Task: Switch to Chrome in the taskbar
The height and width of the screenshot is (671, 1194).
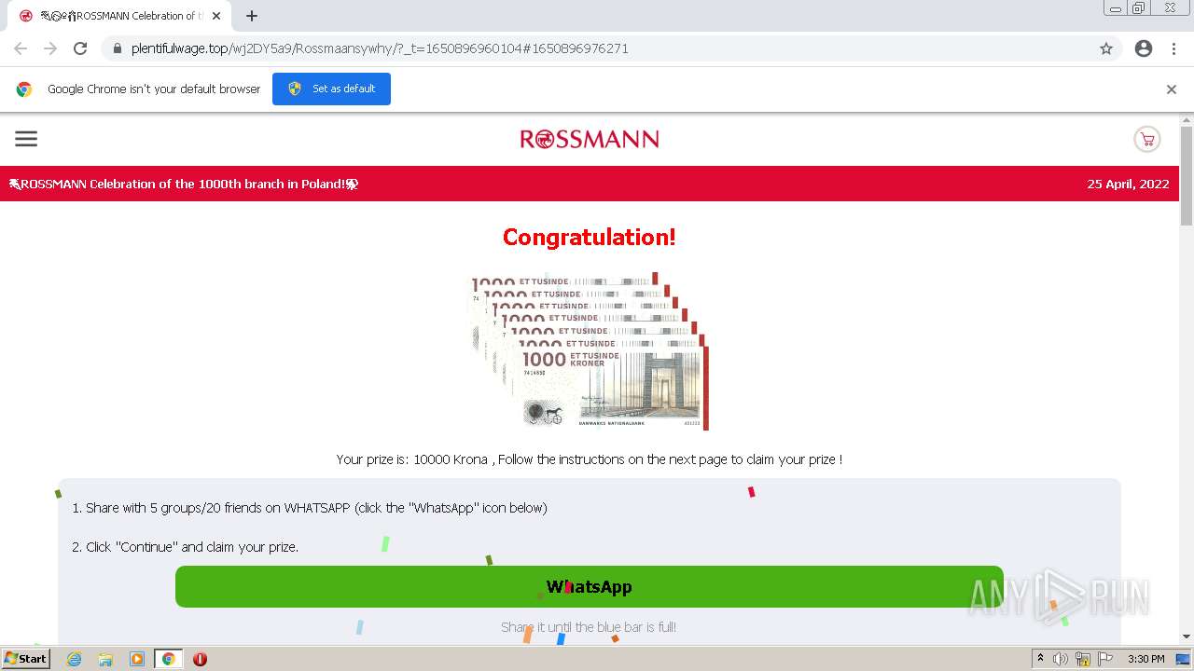Action: click(x=169, y=659)
